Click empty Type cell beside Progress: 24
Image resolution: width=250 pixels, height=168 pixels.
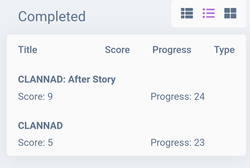224,97
